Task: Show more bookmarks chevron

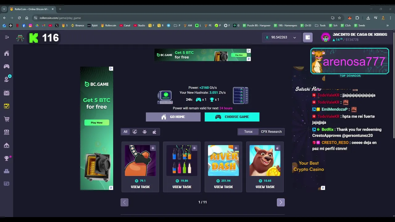Action: [388, 26]
